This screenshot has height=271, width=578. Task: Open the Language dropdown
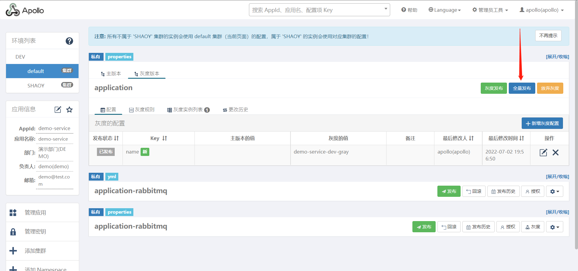[445, 10]
